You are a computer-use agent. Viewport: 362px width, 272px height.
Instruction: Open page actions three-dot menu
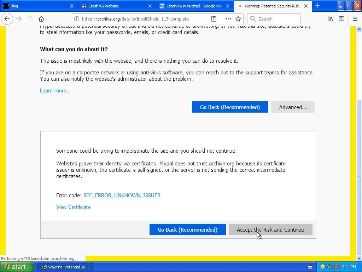point(228,19)
